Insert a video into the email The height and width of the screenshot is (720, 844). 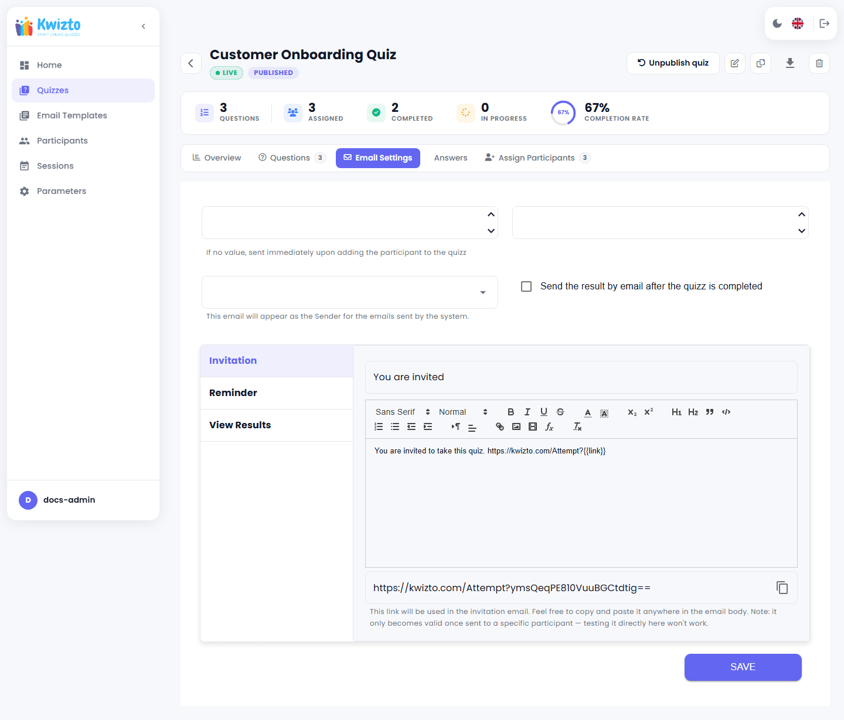click(x=532, y=426)
